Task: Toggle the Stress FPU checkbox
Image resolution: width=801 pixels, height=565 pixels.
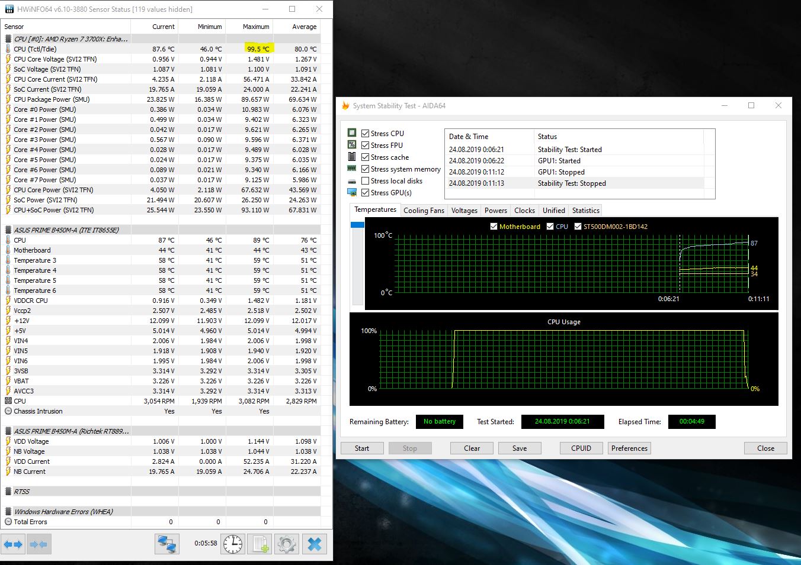Action: click(x=365, y=145)
